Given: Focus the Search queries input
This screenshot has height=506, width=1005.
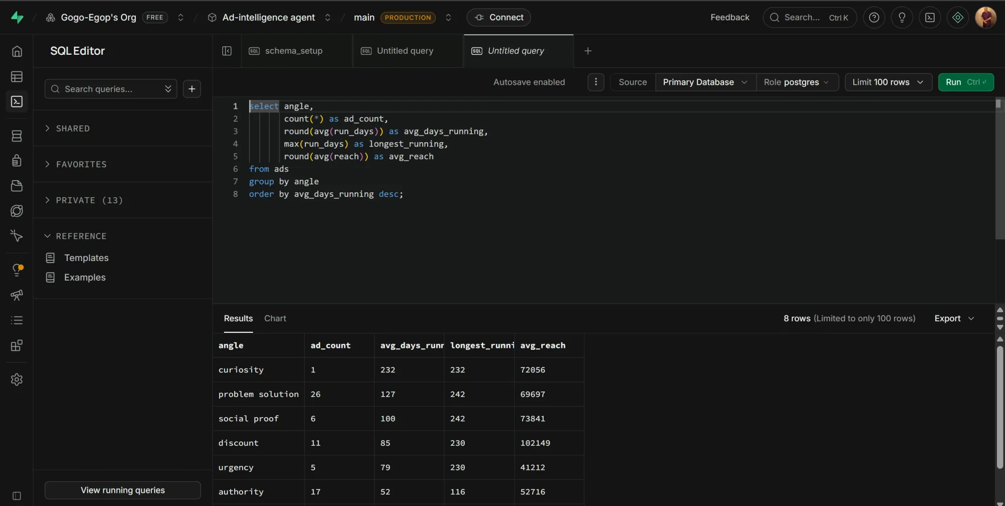Looking at the screenshot, I should click(111, 89).
